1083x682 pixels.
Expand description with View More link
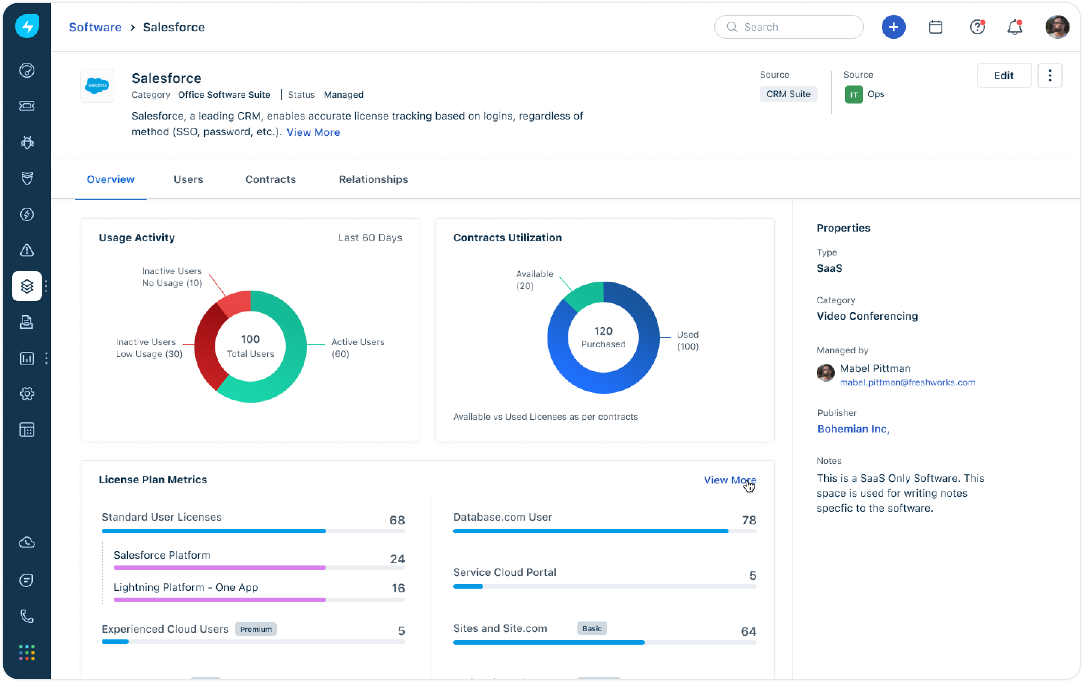point(313,132)
